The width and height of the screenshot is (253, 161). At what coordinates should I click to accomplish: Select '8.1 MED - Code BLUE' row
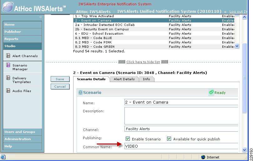(154, 38)
